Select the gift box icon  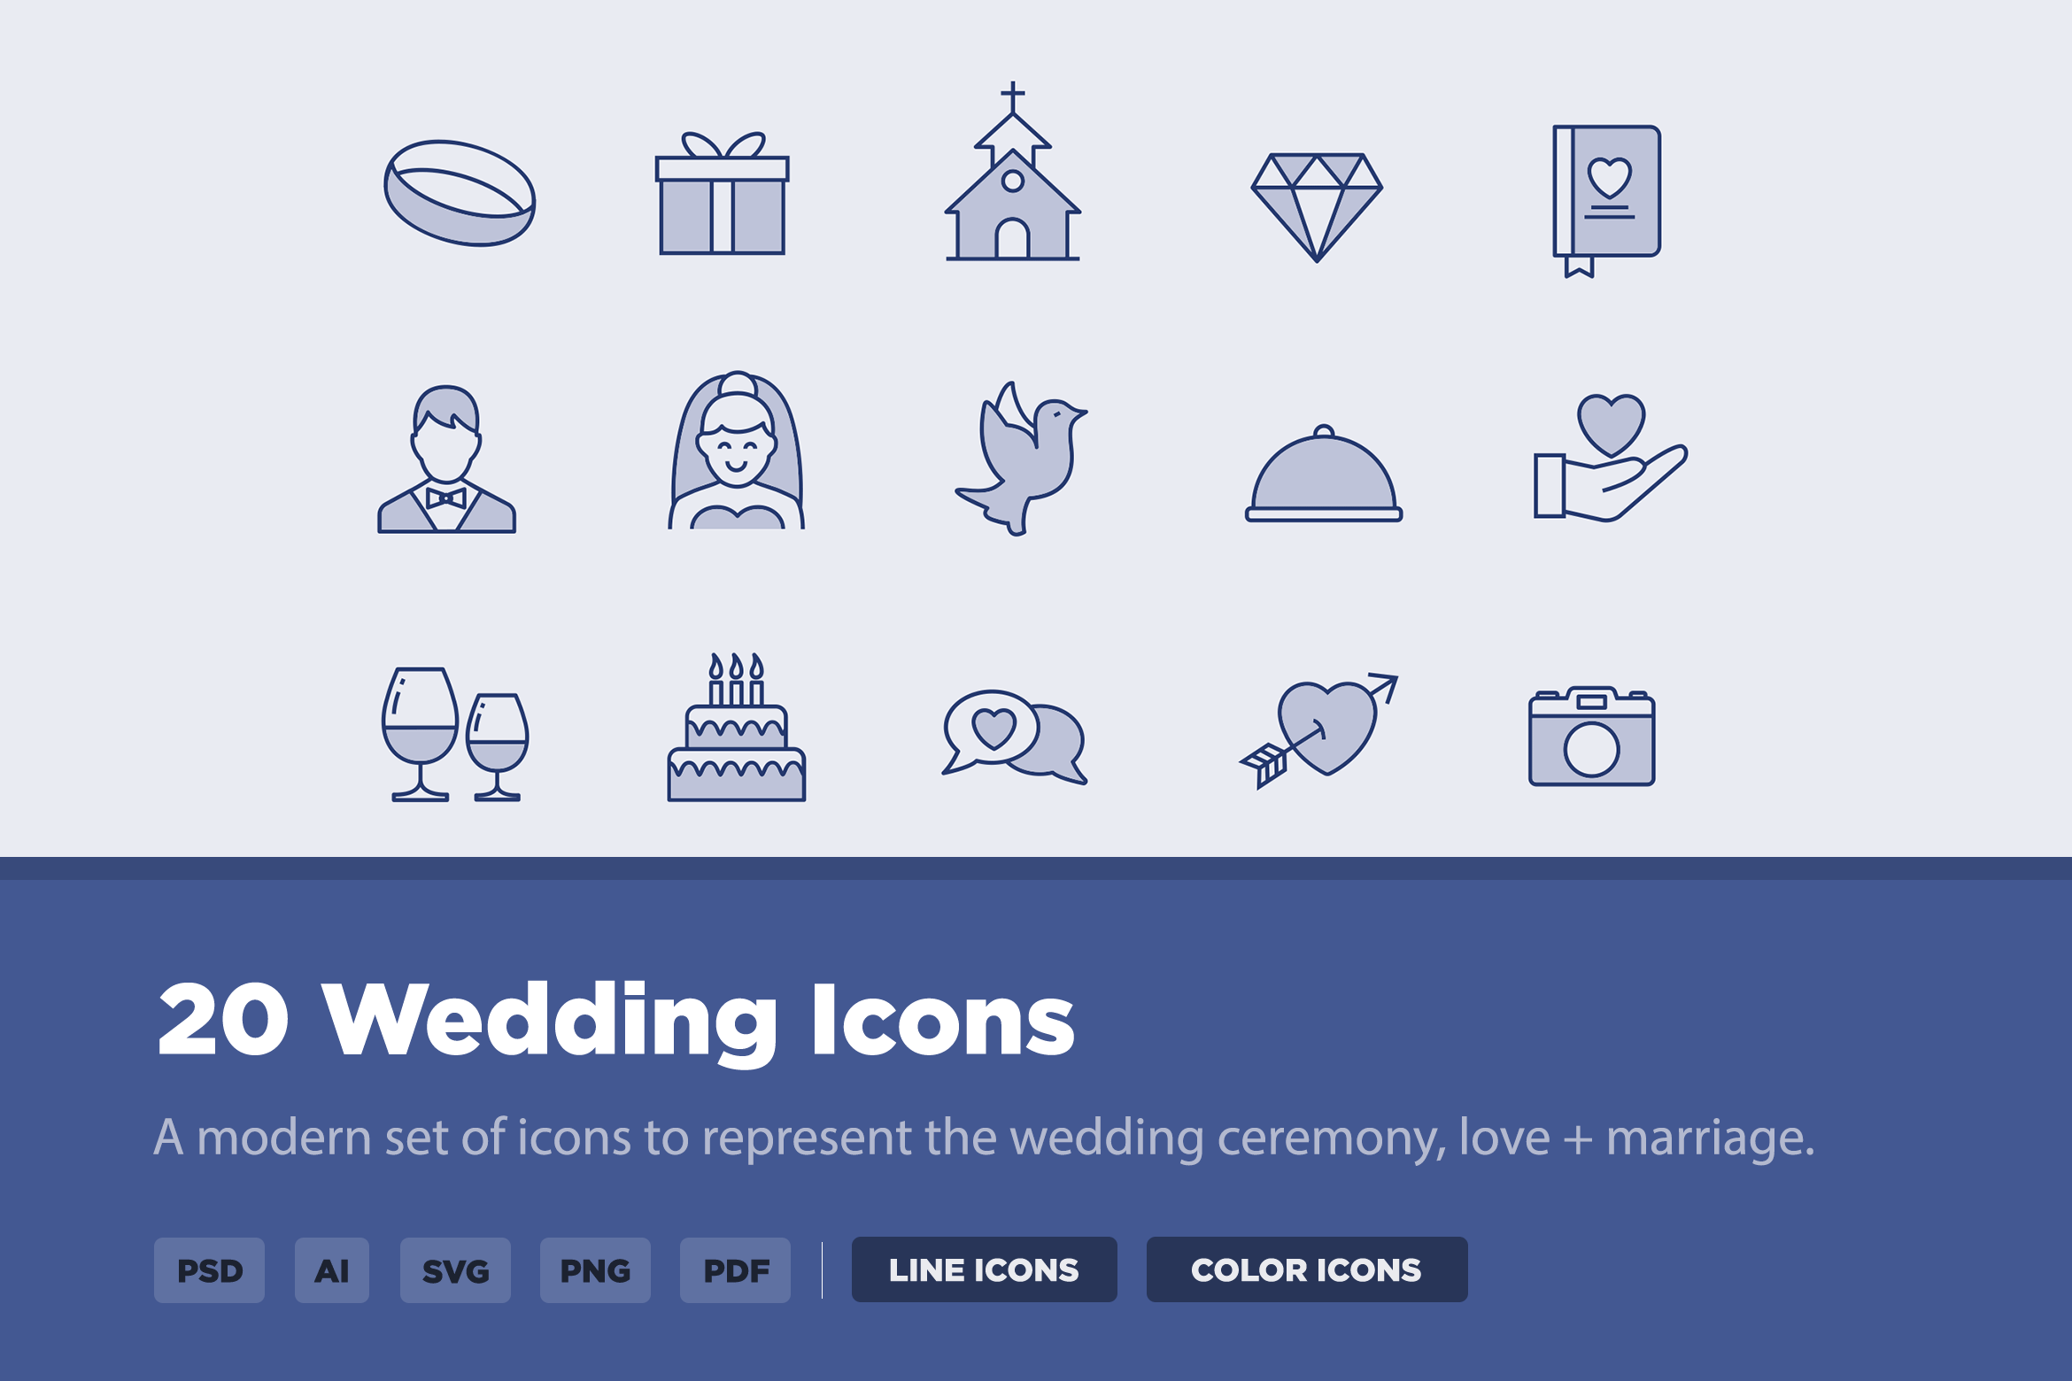pyautogui.click(x=722, y=193)
